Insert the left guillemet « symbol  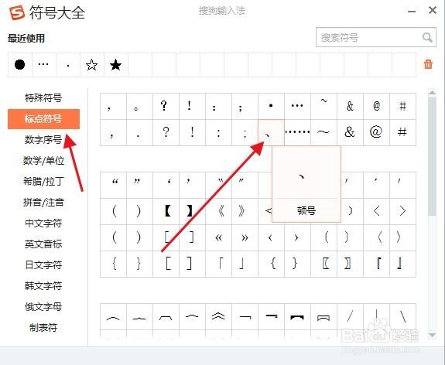[x=218, y=237]
